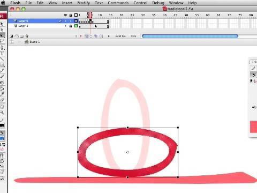Select the Zoom magnifier tool

click(x=2, y=113)
